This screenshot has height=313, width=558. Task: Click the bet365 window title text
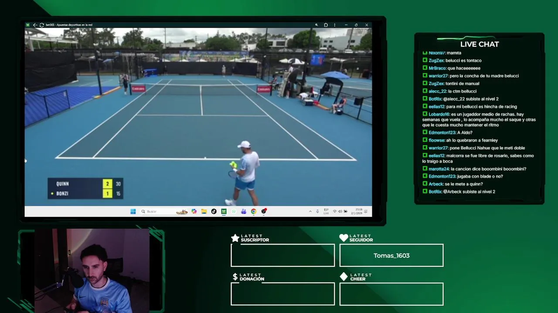pyautogui.click(x=69, y=25)
